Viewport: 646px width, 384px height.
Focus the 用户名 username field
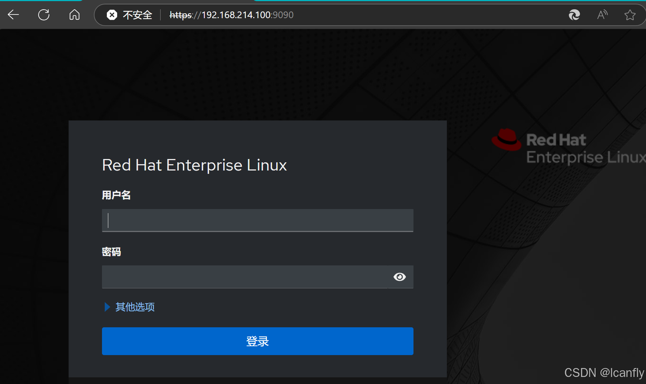pyautogui.click(x=258, y=221)
